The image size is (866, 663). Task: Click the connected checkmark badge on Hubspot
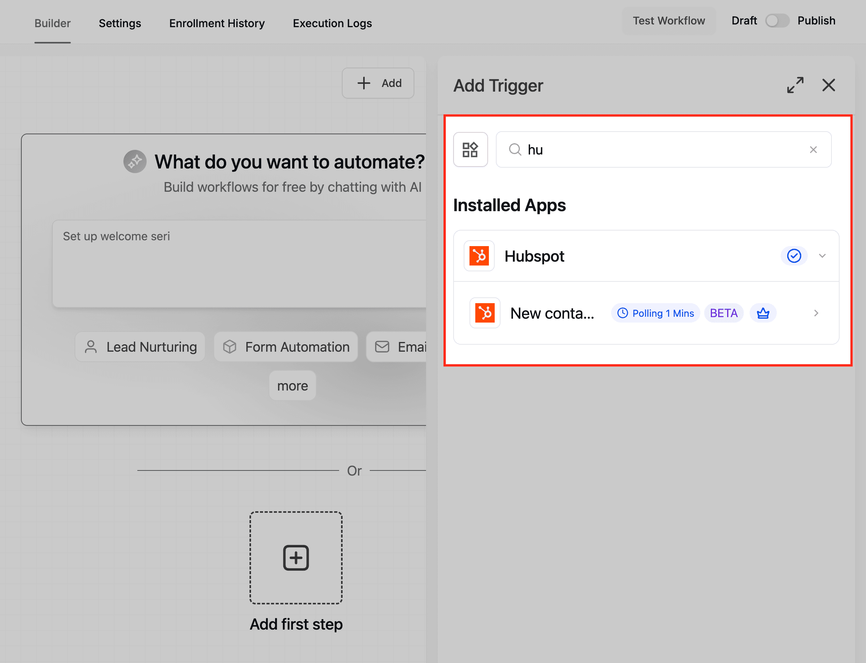pos(793,256)
